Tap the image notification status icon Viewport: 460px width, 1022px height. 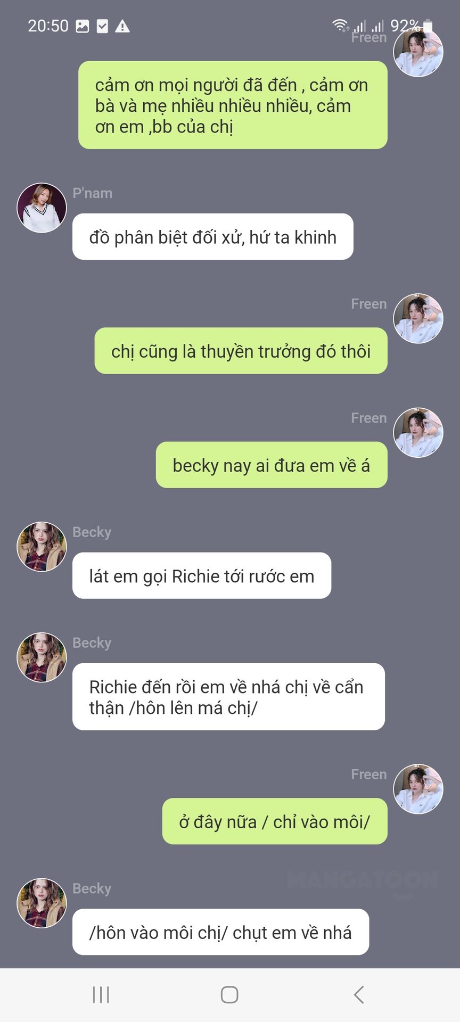[83, 26]
